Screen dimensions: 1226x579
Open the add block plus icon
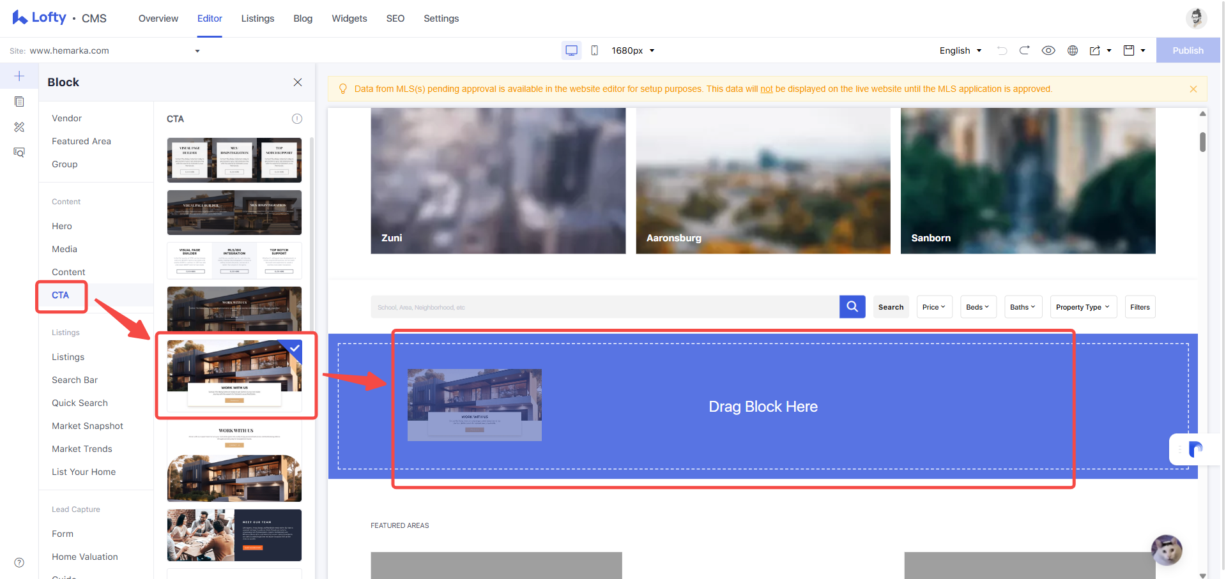pos(19,77)
